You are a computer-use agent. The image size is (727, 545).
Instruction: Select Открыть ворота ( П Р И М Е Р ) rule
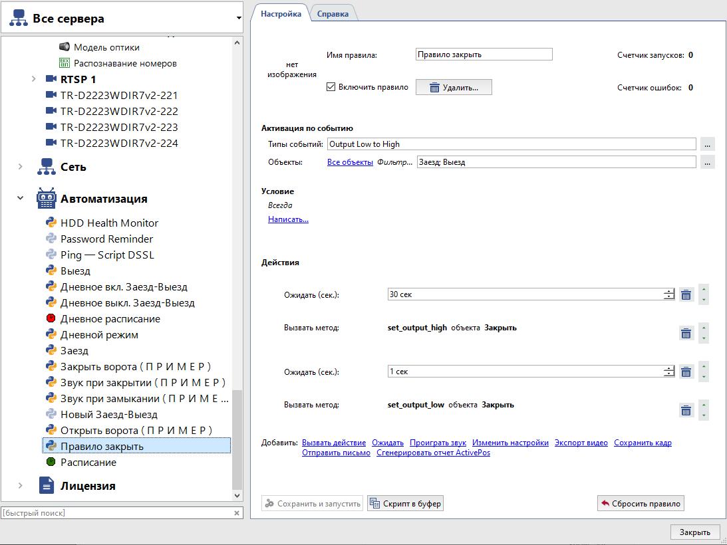pyautogui.click(x=136, y=431)
